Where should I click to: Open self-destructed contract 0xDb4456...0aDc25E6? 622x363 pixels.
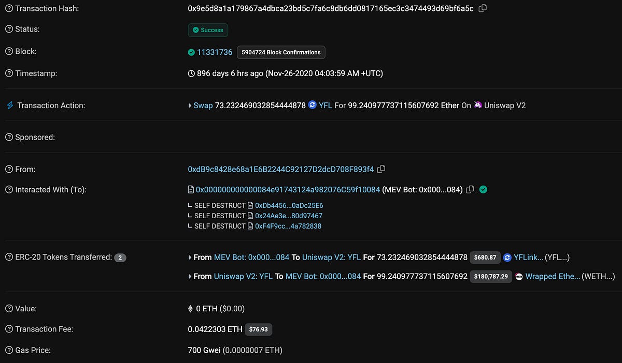tap(289, 205)
